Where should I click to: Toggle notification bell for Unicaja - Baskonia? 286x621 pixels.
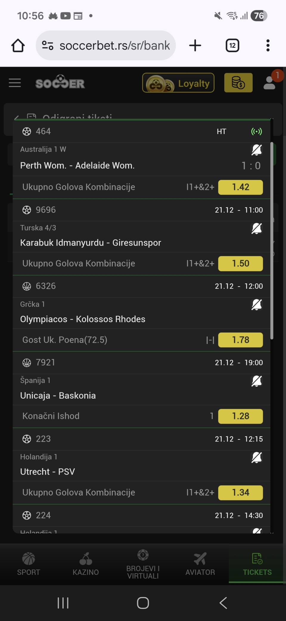click(257, 381)
